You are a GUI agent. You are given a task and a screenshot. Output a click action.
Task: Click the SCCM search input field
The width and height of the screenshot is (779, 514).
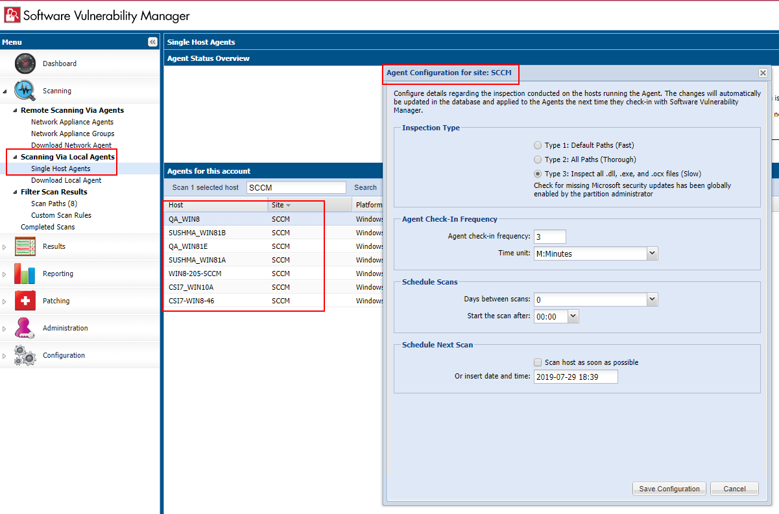[296, 187]
